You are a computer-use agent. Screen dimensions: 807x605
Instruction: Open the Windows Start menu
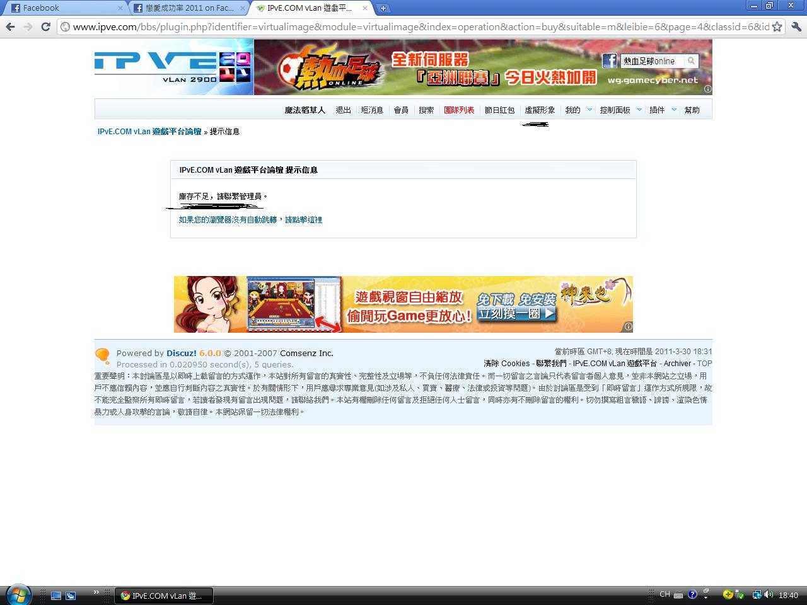17,594
